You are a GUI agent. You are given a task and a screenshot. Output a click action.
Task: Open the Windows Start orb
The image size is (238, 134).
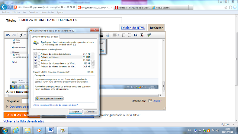point(5,130)
